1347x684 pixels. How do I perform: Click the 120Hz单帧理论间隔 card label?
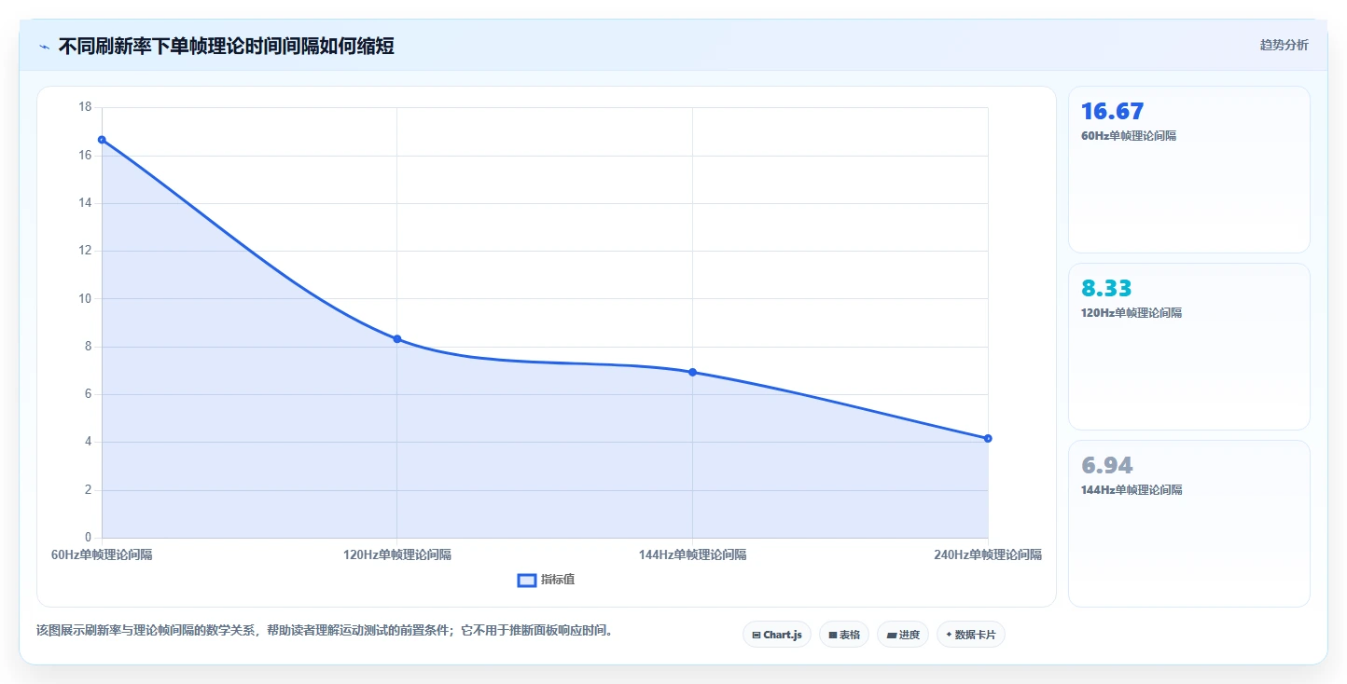click(1132, 313)
